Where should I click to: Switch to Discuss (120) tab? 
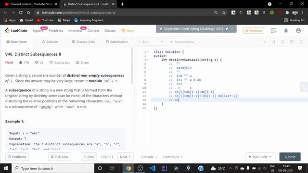point(83,42)
